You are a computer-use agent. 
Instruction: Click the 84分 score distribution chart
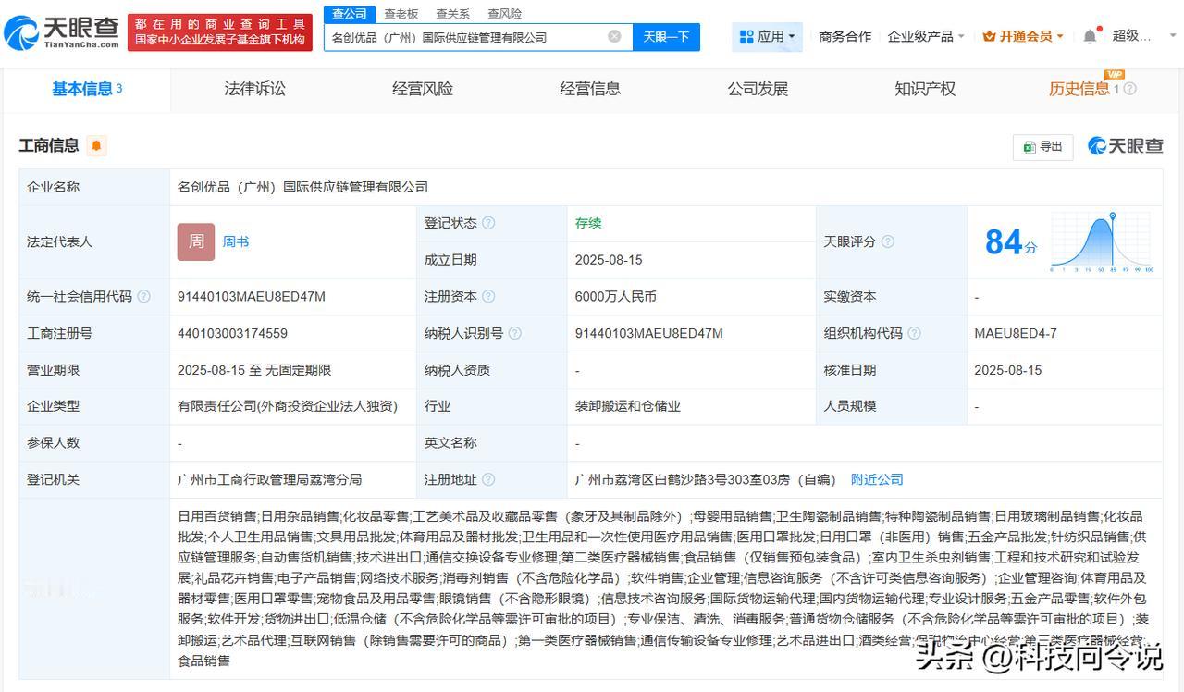[x=1102, y=242]
